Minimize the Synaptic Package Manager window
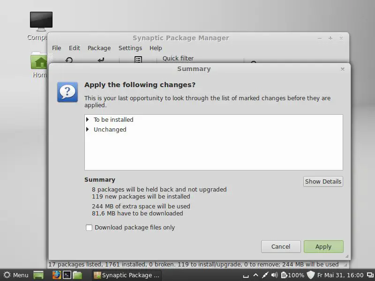Image resolution: width=375 pixels, height=281 pixels. 320,38
